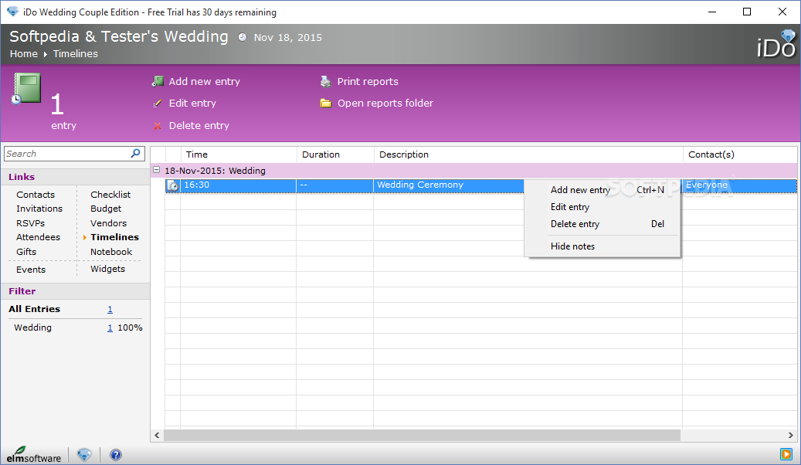Click Open reports folder label
The height and width of the screenshot is (465, 801).
click(385, 104)
